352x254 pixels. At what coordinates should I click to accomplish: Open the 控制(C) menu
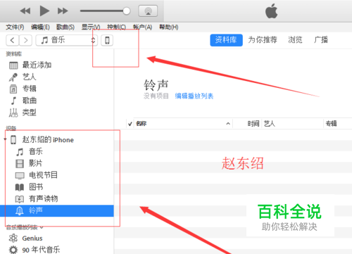click(116, 27)
